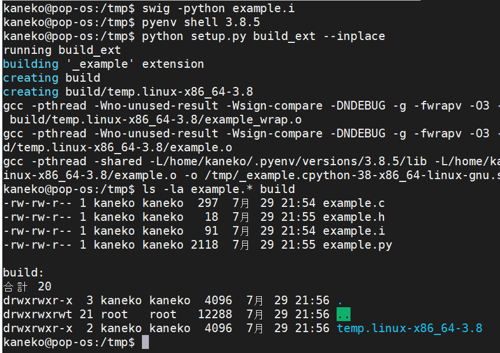Screen dimensions: 500x353
Task: Click the 12288 size in root entry
Action: pos(214,315)
